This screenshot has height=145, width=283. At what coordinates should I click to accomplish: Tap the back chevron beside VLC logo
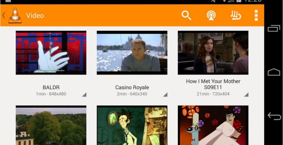(x=4, y=15)
